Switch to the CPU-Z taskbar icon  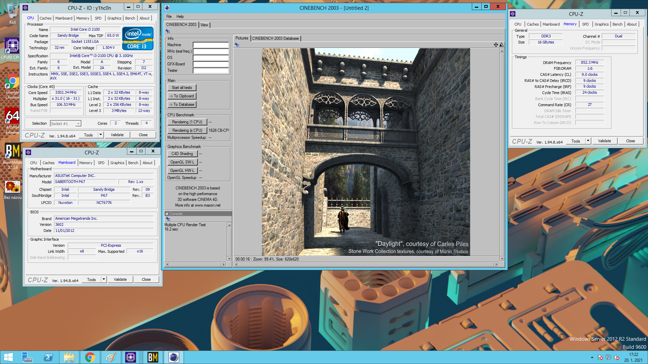tap(131, 357)
